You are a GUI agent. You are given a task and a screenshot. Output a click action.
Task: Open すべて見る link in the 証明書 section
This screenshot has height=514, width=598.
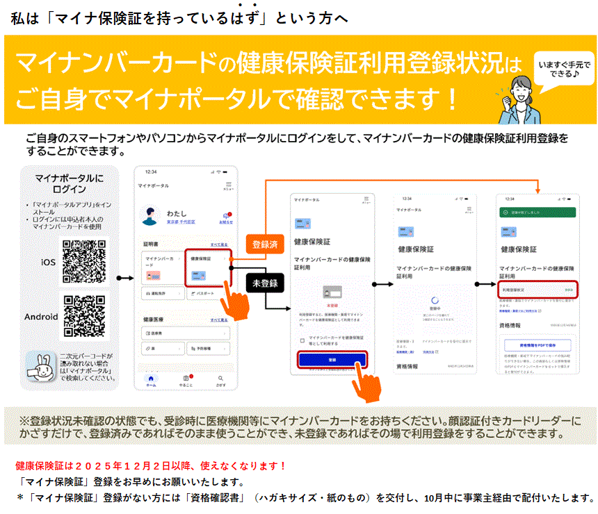pyautogui.click(x=219, y=244)
